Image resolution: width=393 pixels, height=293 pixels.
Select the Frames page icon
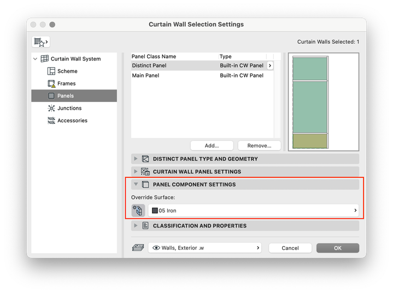tap(51, 83)
